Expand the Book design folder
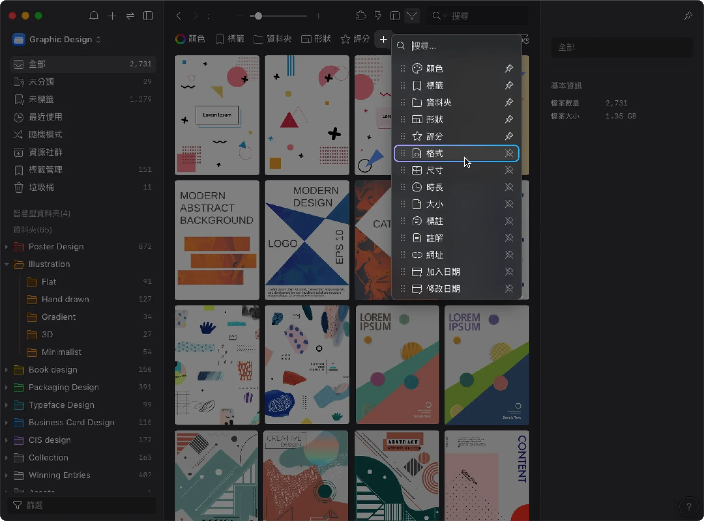704x521 pixels. (x=6, y=370)
